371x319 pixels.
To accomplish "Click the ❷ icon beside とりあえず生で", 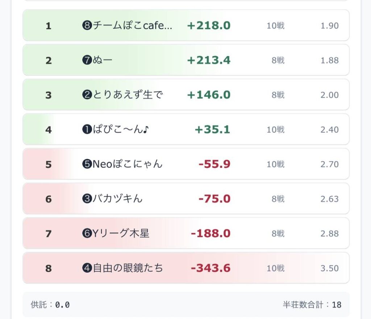I will 87,95.
